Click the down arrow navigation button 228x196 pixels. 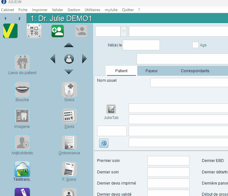69,72
